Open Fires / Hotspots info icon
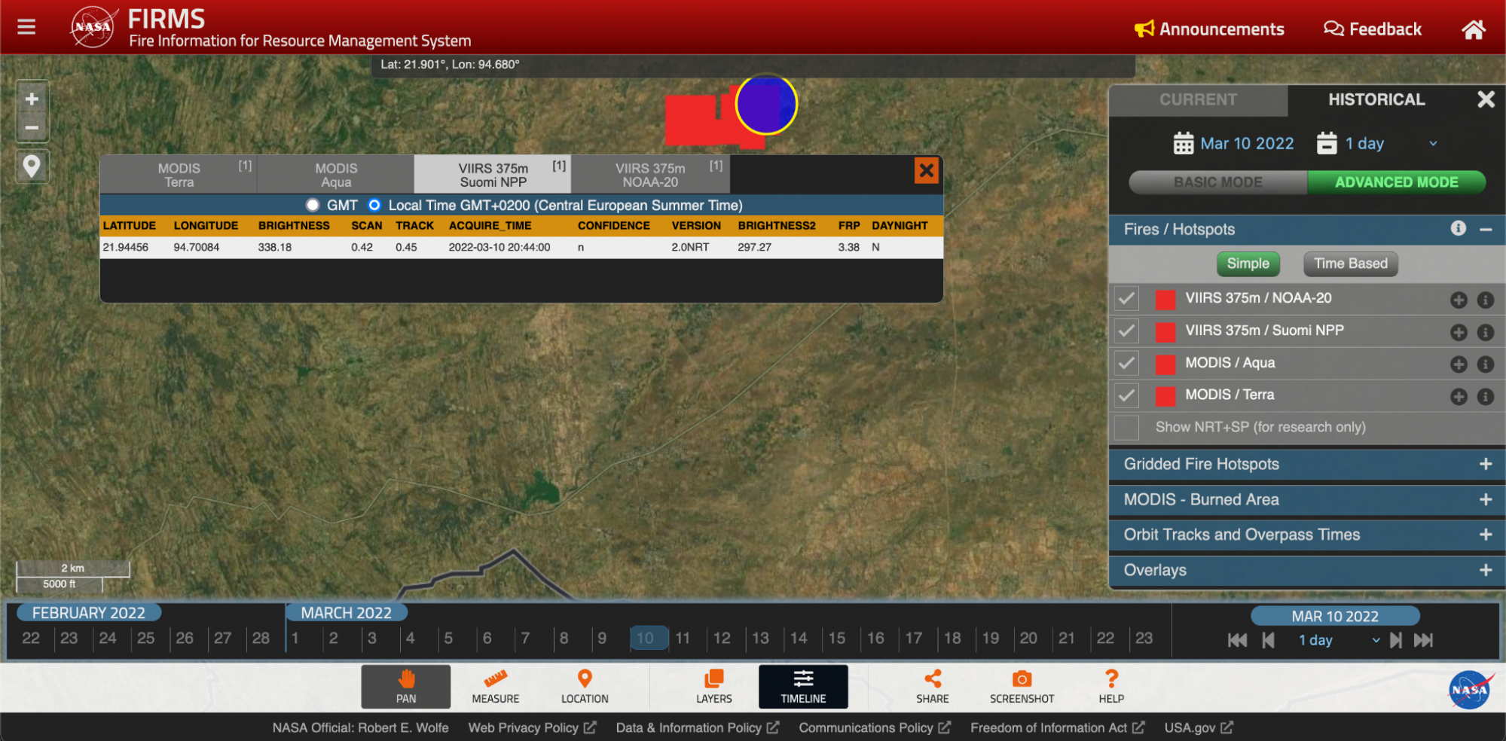Screen dimensions: 1506x741 1459,228
